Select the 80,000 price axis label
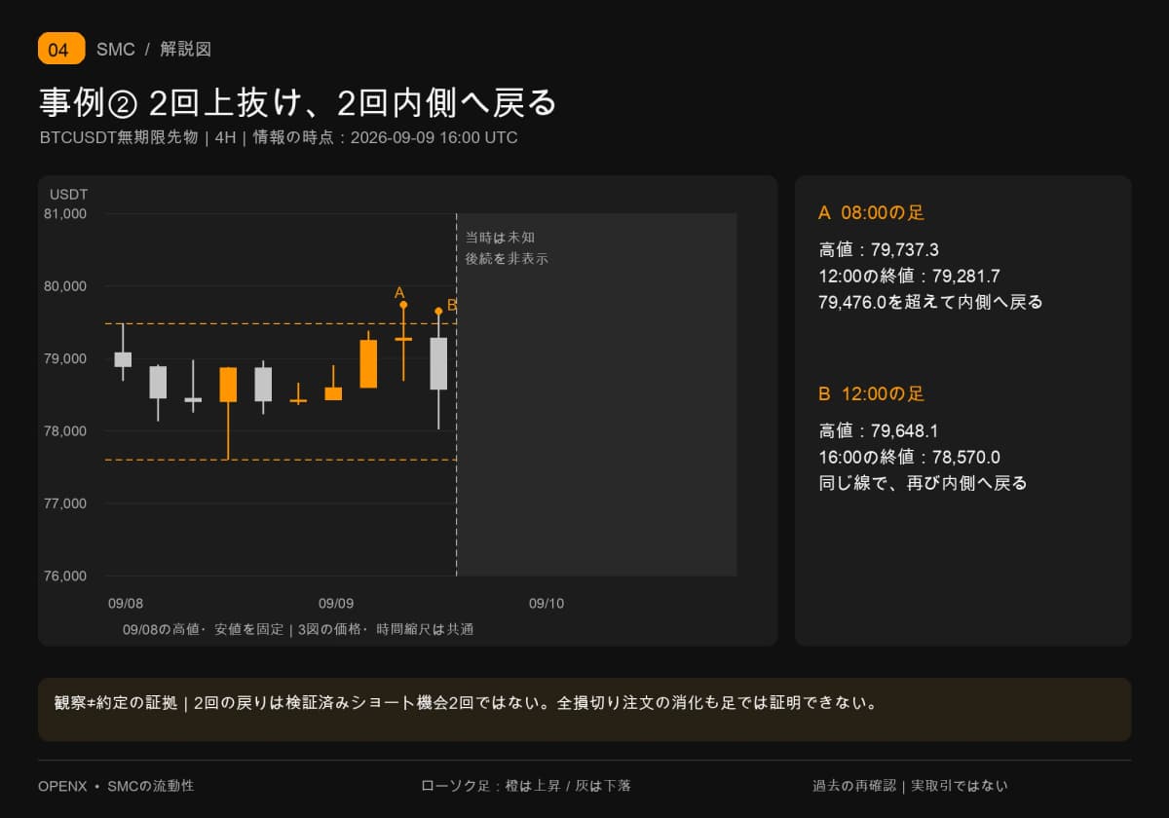Viewport: 1169px width, 818px height. [66, 286]
